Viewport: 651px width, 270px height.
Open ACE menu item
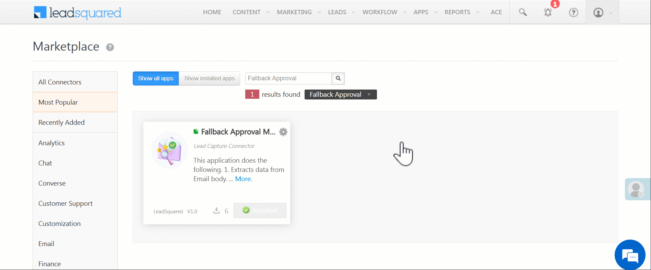click(x=496, y=12)
